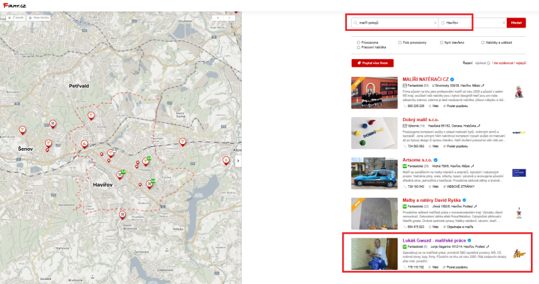Screen dimensions: 539x284
Task: Click the 'Poptat více firem' button
Action: (x=373, y=63)
